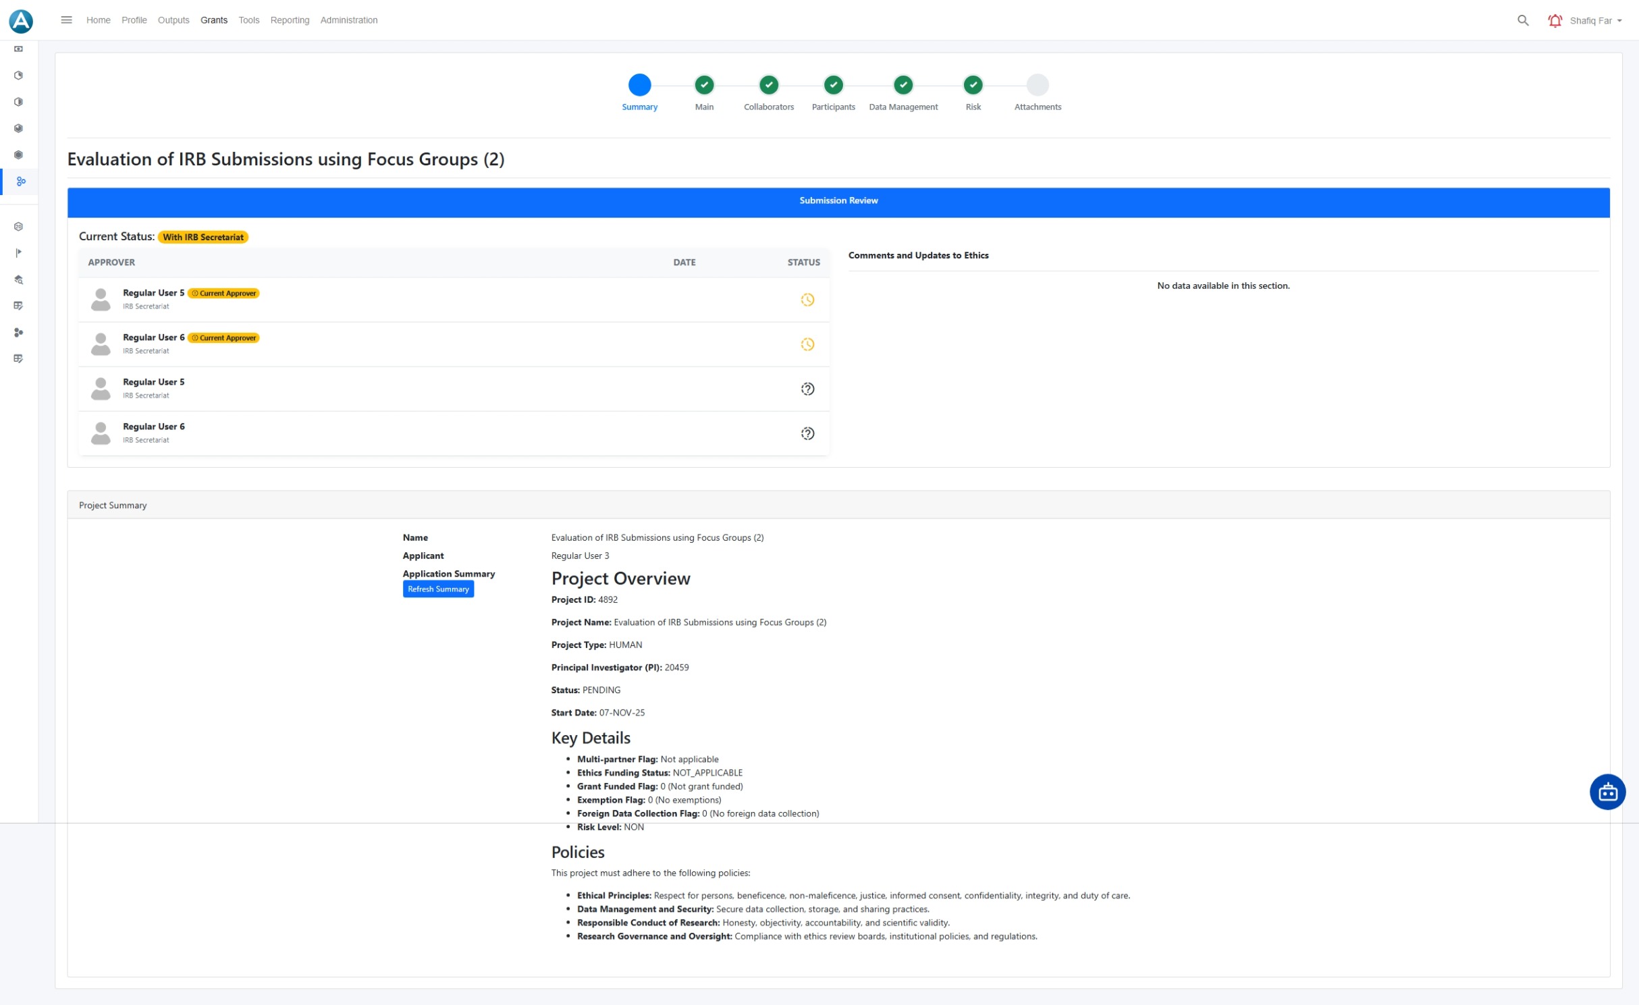Open the hamburger navigation menu
Viewport: 1639px width, 1005px height.
[x=66, y=20]
